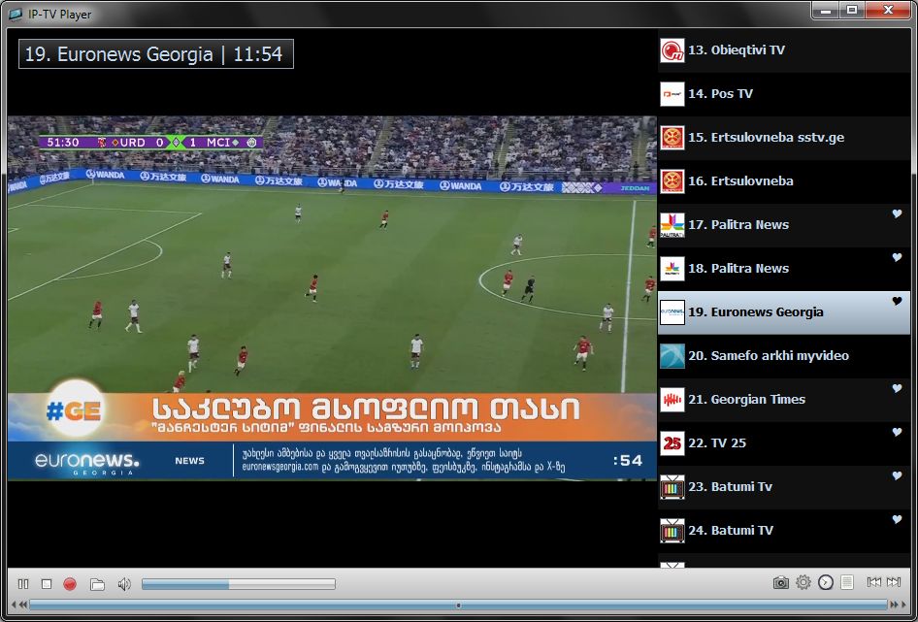The height and width of the screenshot is (622, 918).
Task: Open settings with the gear icon
Action: (x=803, y=582)
